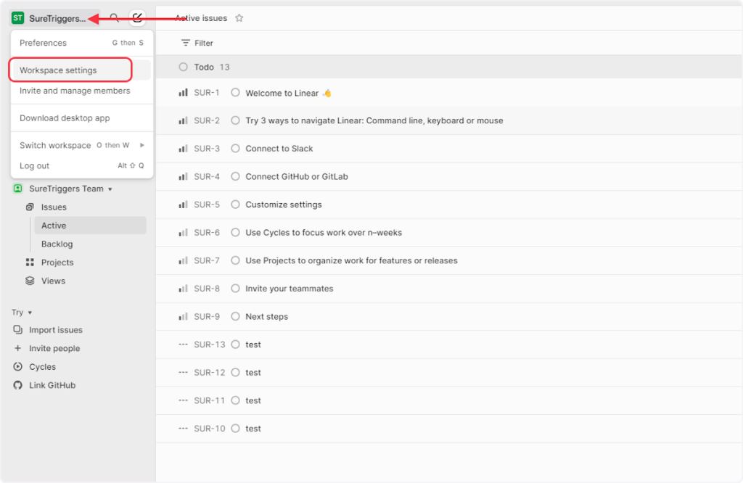This screenshot has width=743, height=483.
Task: Set priority via bars icon on SUR-1
Action: pyautogui.click(x=183, y=93)
